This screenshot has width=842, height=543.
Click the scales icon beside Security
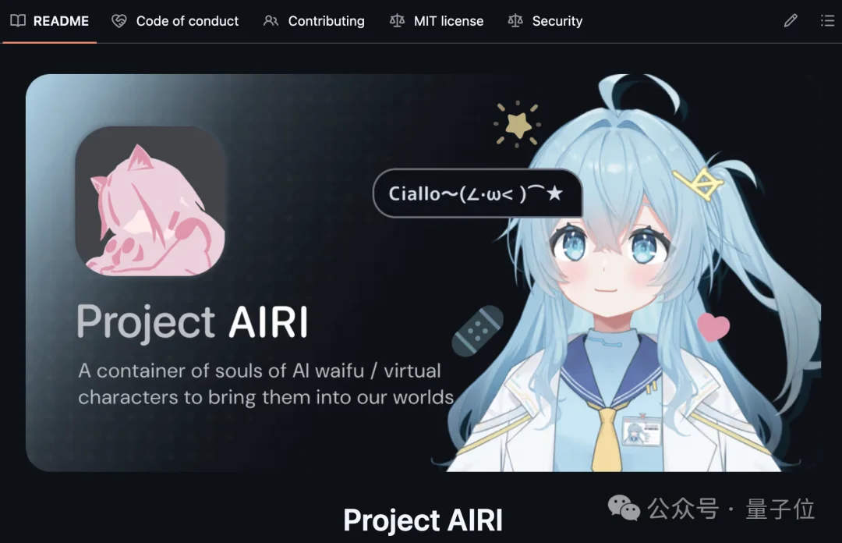[515, 21]
